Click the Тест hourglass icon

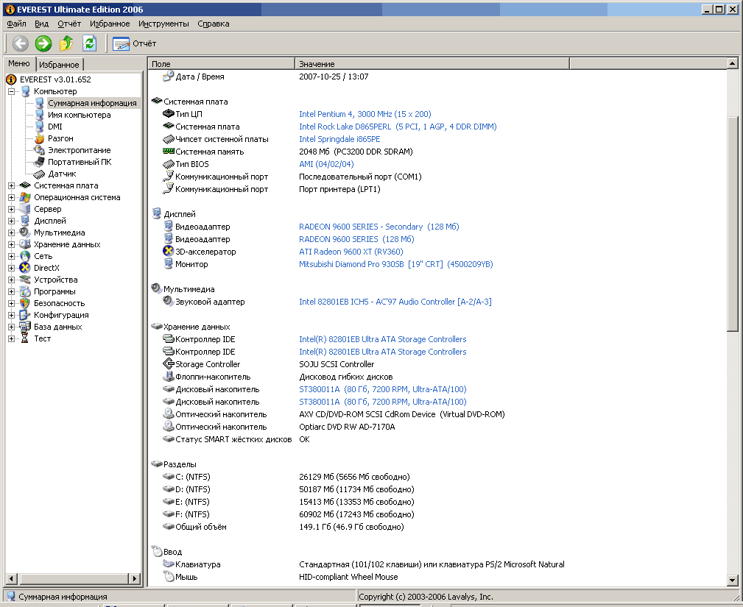(x=25, y=338)
